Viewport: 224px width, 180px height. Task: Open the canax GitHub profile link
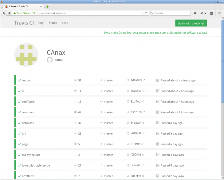(x=59, y=60)
